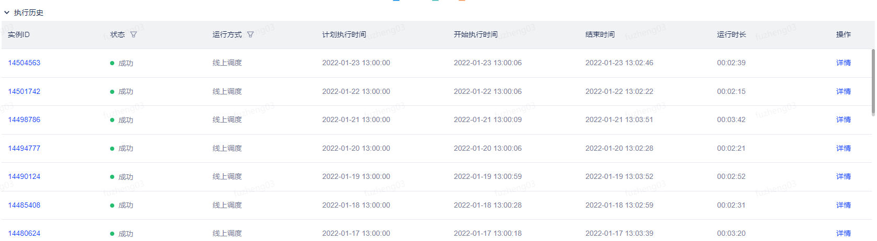Image resolution: width=877 pixels, height=241 pixels.
Task: Open instance ID 14501742
Action: click(24, 91)
